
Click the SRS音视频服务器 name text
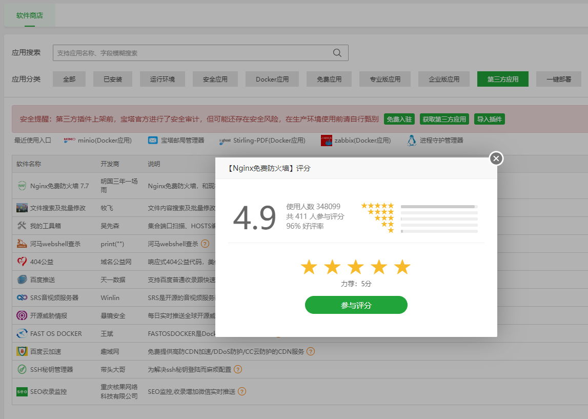coord(54,297)
